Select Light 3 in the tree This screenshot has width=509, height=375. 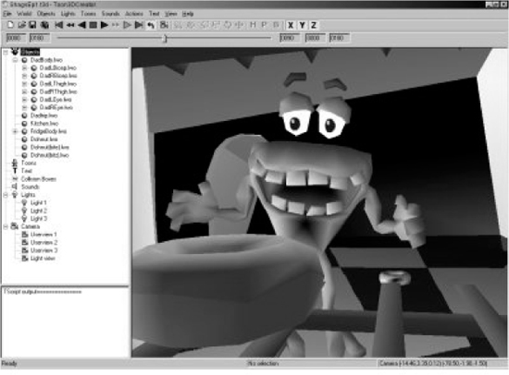click(38, 219)
